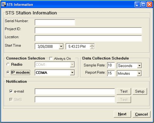Click the STS Information title bar icon

(4, 4)
